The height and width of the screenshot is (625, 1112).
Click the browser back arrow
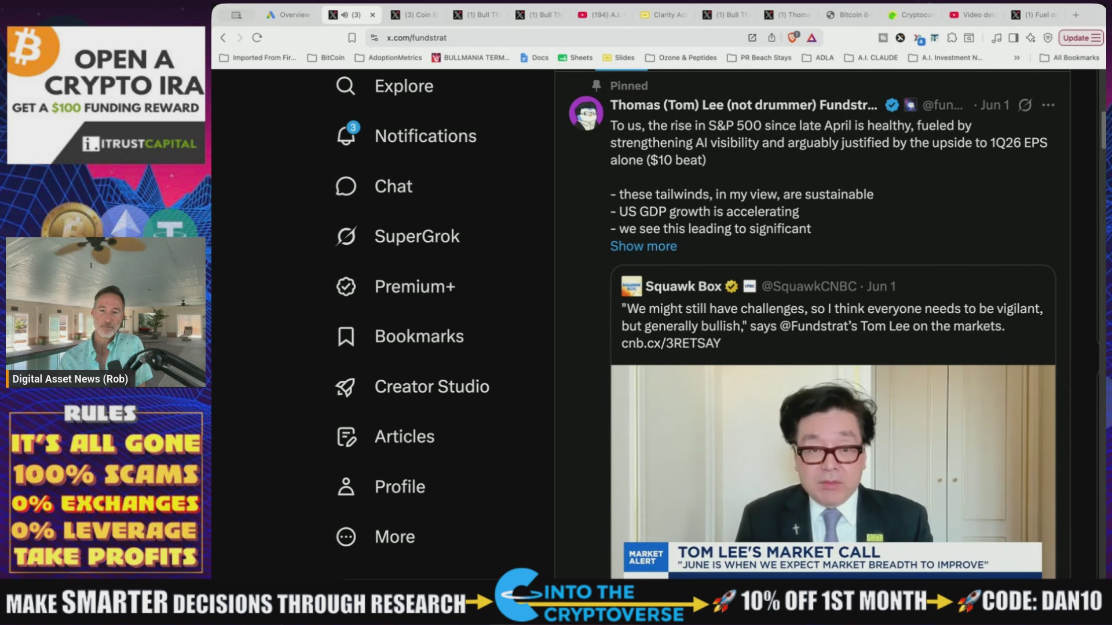coord(223,38)
